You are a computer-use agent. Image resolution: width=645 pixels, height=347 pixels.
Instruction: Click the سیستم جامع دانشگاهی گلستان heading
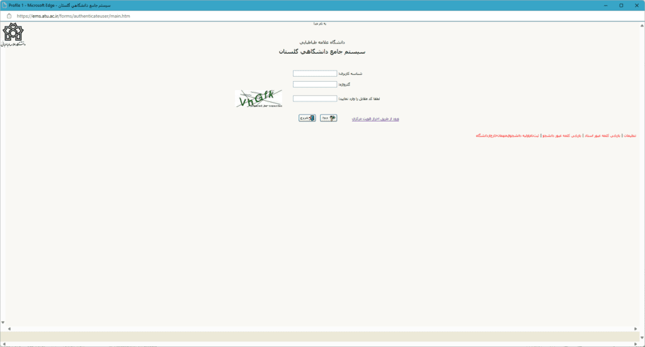(322, 52)
